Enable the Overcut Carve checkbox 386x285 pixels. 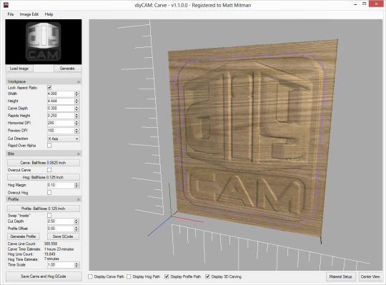coord(49,170)
